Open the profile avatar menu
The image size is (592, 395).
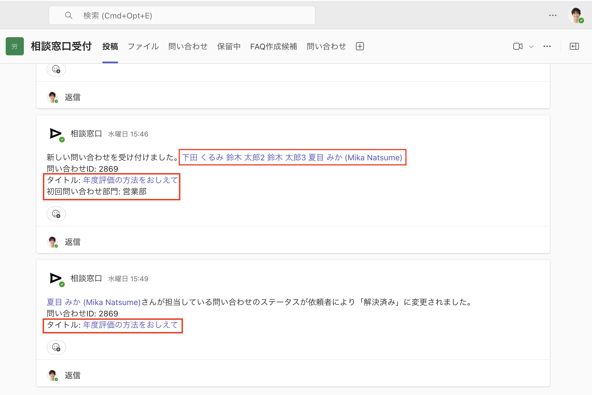[576, 15]
